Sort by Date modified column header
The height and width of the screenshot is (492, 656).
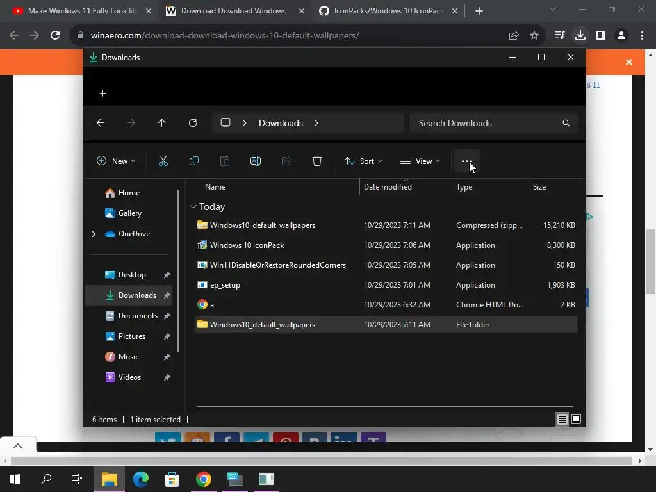(406, 187)
